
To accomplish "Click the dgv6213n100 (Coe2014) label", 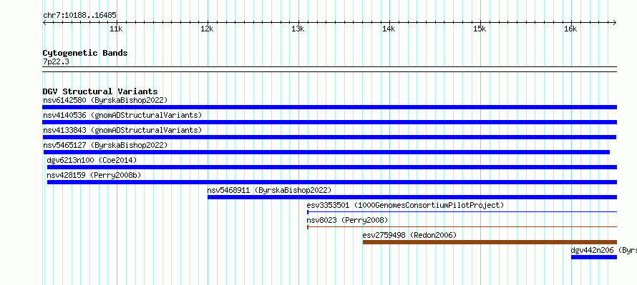I will click(x=92, y=160).
